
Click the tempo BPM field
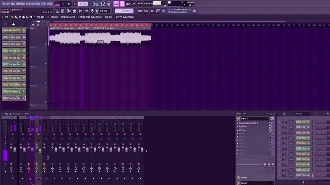pos(82,4)
